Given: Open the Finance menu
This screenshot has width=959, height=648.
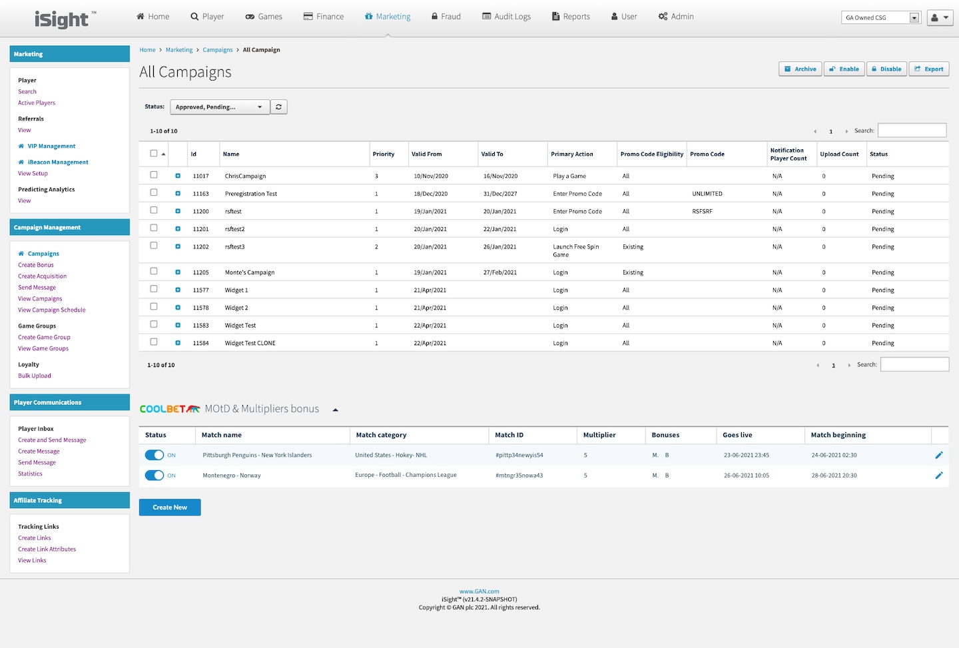Looking at the screenshot, I should pyautogui.click(x=324, y=17).
